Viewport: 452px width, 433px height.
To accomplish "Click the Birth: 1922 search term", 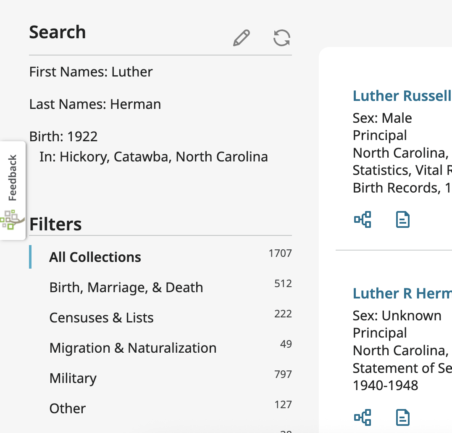I will pos(63,137).
